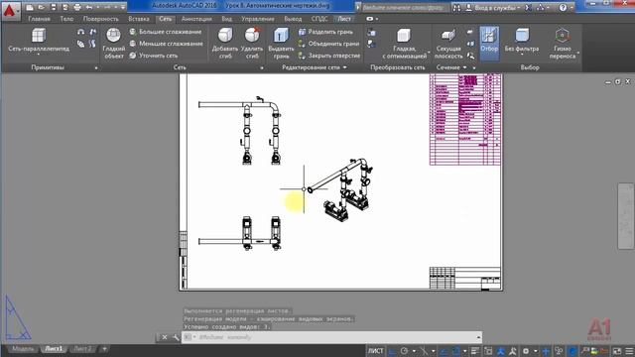The width and height of the screenshot is (635, 357).
Task: Open command line customization wrench
Action: [x=176, y=337]
